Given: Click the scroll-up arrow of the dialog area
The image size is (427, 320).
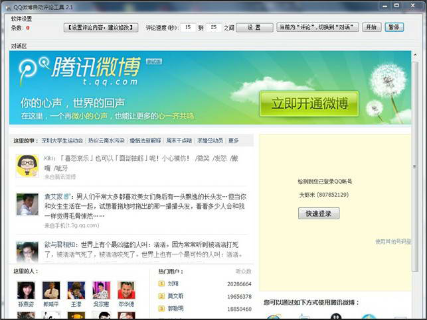Looking at the screenshot, I should (x=415, y=55).
